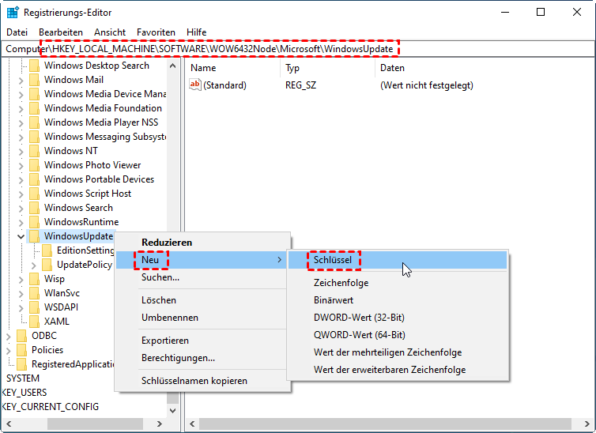Select the Windows Media Device Manager key
The image size is (596, 433).
pyautogui.click(x=105, y=94)
